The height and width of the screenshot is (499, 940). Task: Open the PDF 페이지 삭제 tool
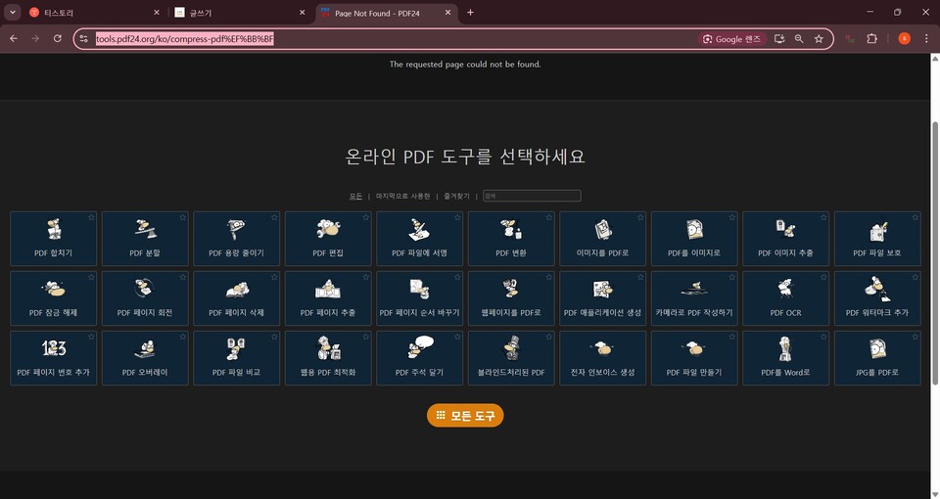click(236, 298)
